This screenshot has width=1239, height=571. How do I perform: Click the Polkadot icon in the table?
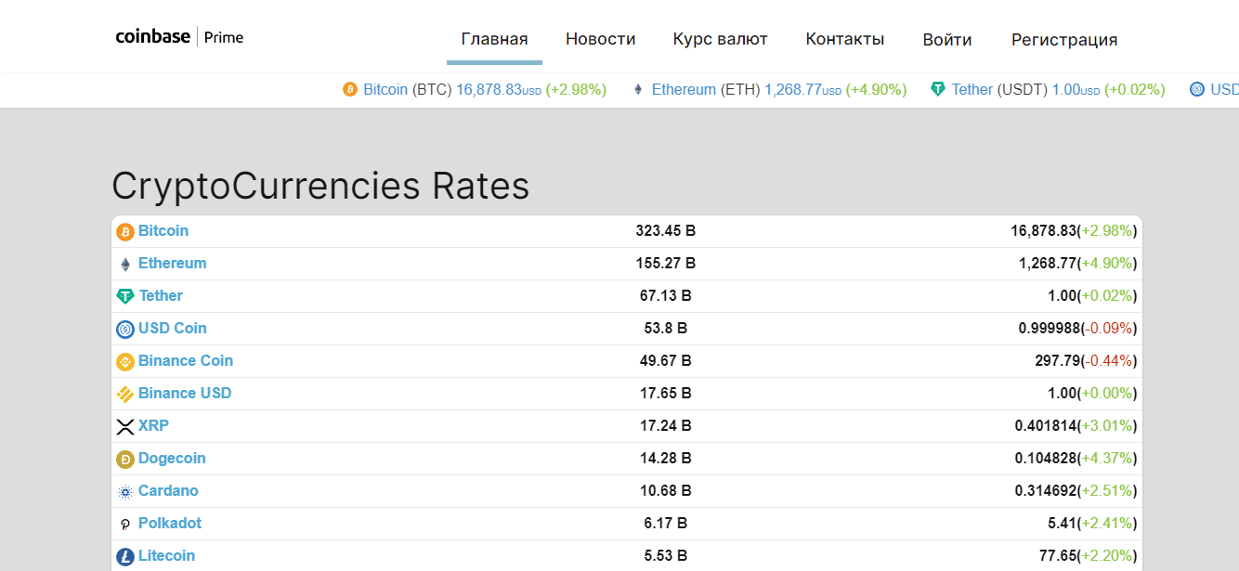[125, 524]
